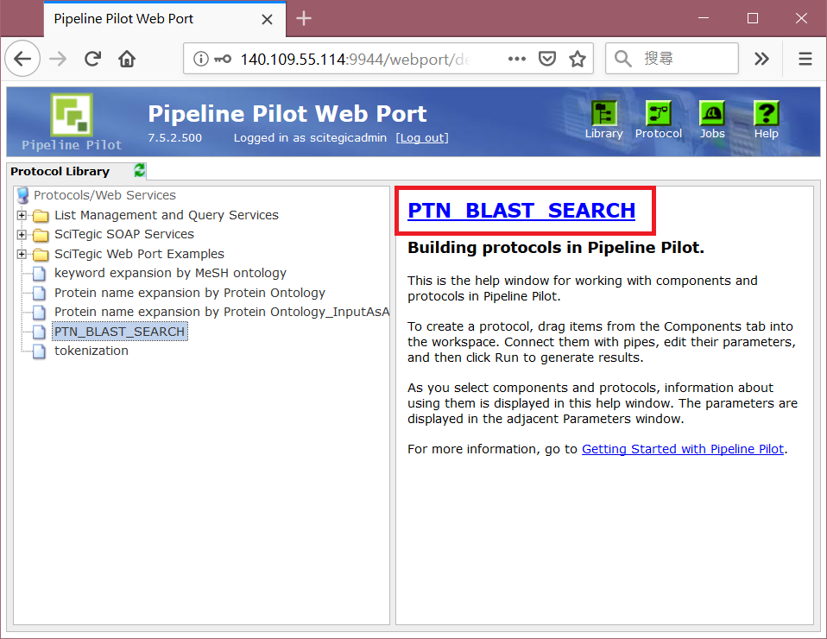Expand SciTegic Web Port Examples folder

tap(22, 255)
